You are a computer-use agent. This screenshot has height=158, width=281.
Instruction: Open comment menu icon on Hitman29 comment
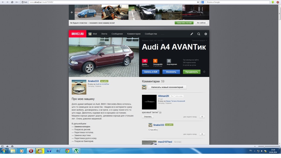202,117
